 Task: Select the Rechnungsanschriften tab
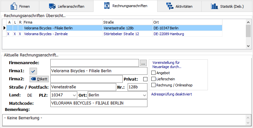[x=125, y=6]
